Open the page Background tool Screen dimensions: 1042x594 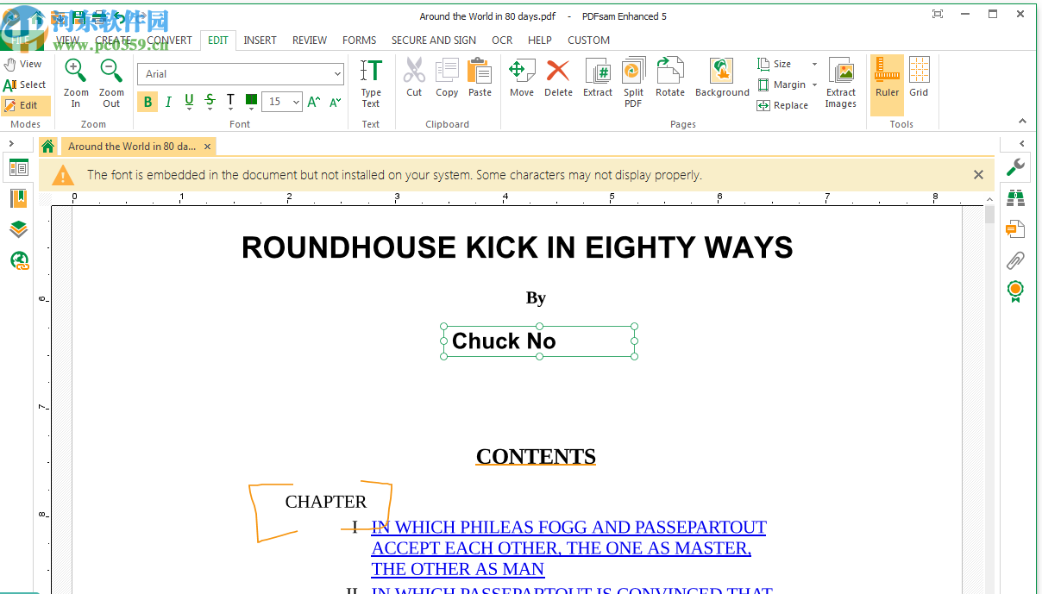[x=721, y=71]
